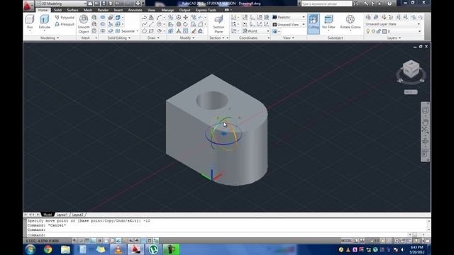Image resolution: width=454 pixels, height=255 pixels.
Task: Open the Render ribbon tab
Action: pos(103,10)
